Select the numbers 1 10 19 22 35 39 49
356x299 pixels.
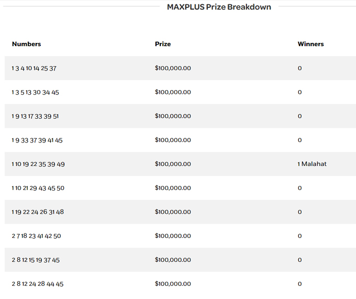[38, 164]
